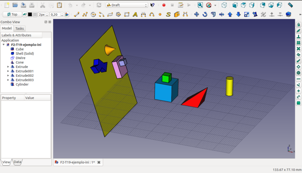
Task: Collapse the F2-T19-ejemplo-ini document tree
Action: pos(4,44)
